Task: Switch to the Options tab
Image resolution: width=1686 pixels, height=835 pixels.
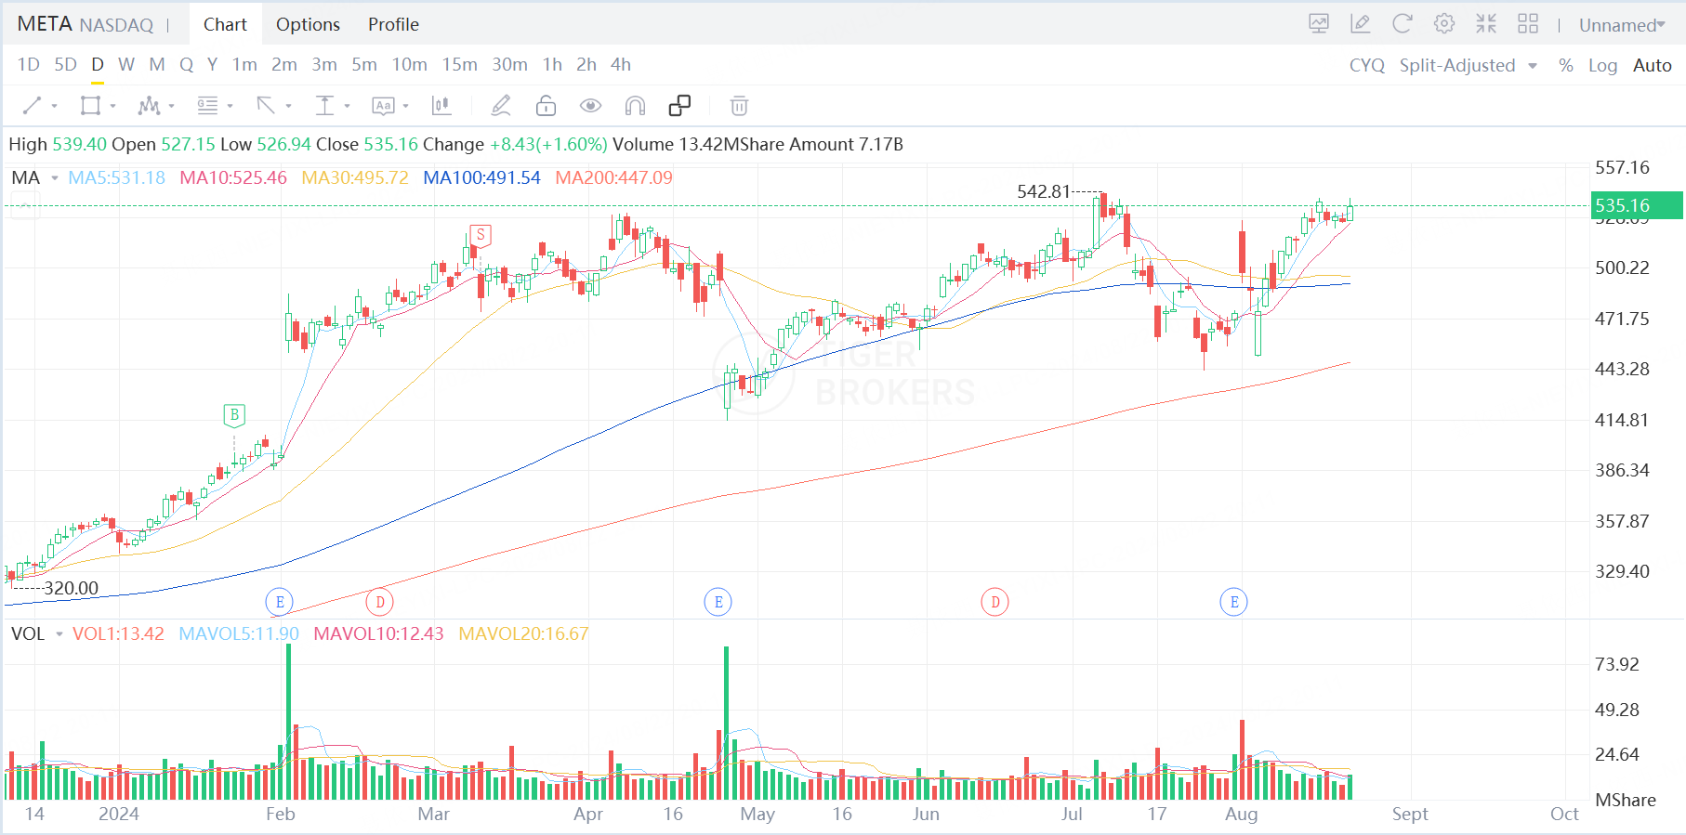Action: coord(308,24)
